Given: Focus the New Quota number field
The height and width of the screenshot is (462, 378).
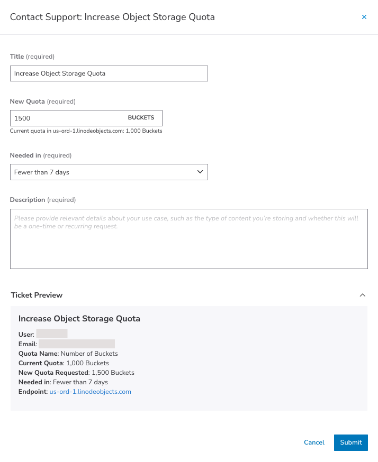Looking at the screenshot, I should tap(66, 118).
